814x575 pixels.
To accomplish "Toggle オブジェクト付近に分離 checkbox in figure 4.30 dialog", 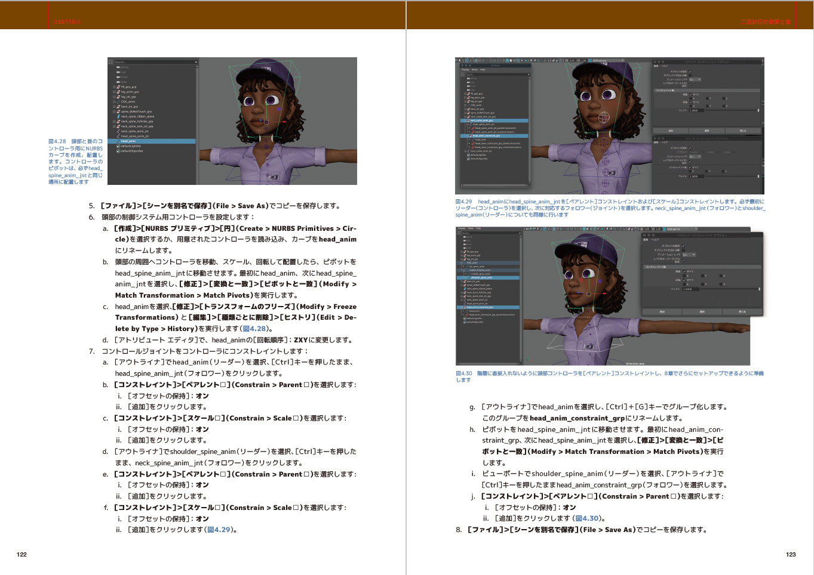I will tap(683, 250).
